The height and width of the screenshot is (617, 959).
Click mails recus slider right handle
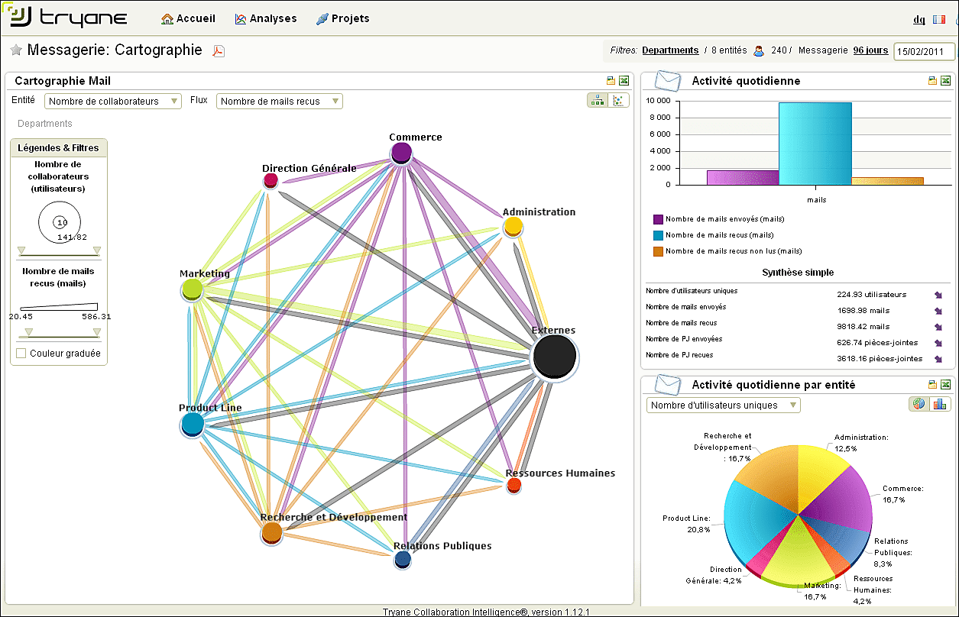[97, 331]
